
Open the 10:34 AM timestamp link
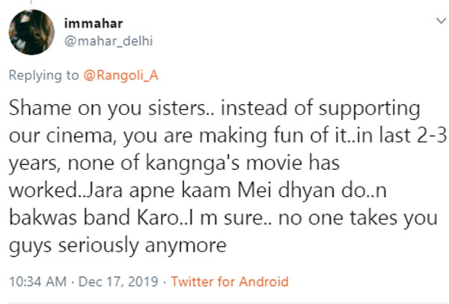pyautogui.click(x=38, y=282)
